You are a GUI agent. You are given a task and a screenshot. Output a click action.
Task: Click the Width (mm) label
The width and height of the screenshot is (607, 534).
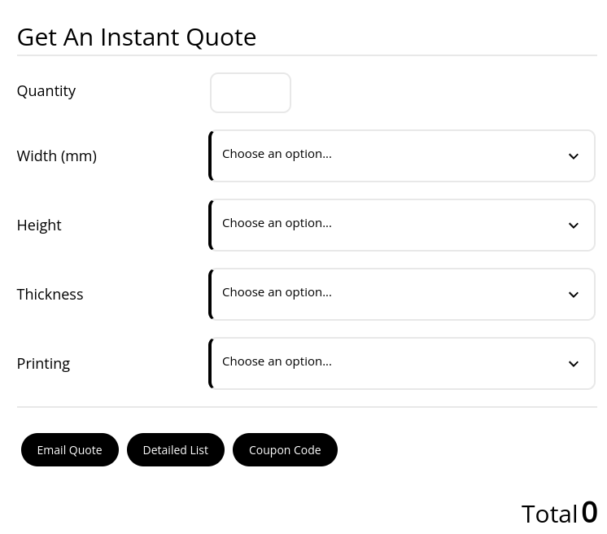[56, 156]
